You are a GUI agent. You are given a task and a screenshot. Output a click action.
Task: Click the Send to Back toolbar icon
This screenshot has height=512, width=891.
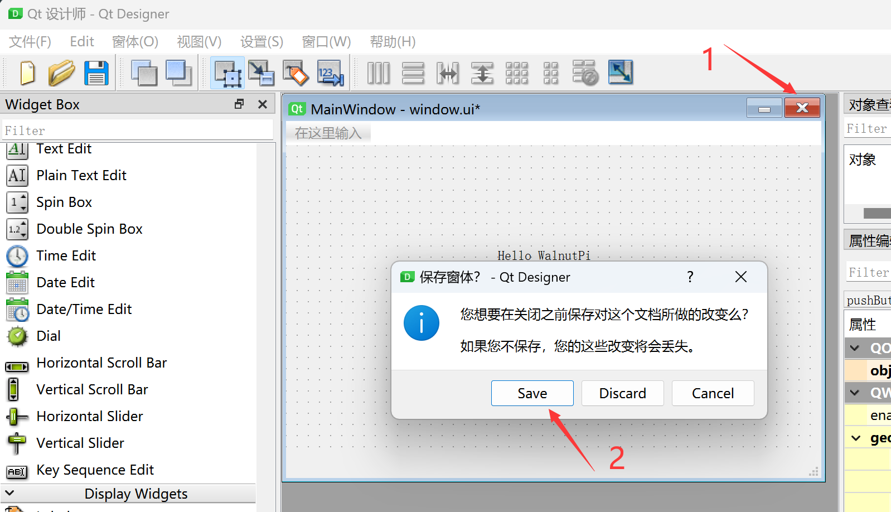click(x=144, y=73)
